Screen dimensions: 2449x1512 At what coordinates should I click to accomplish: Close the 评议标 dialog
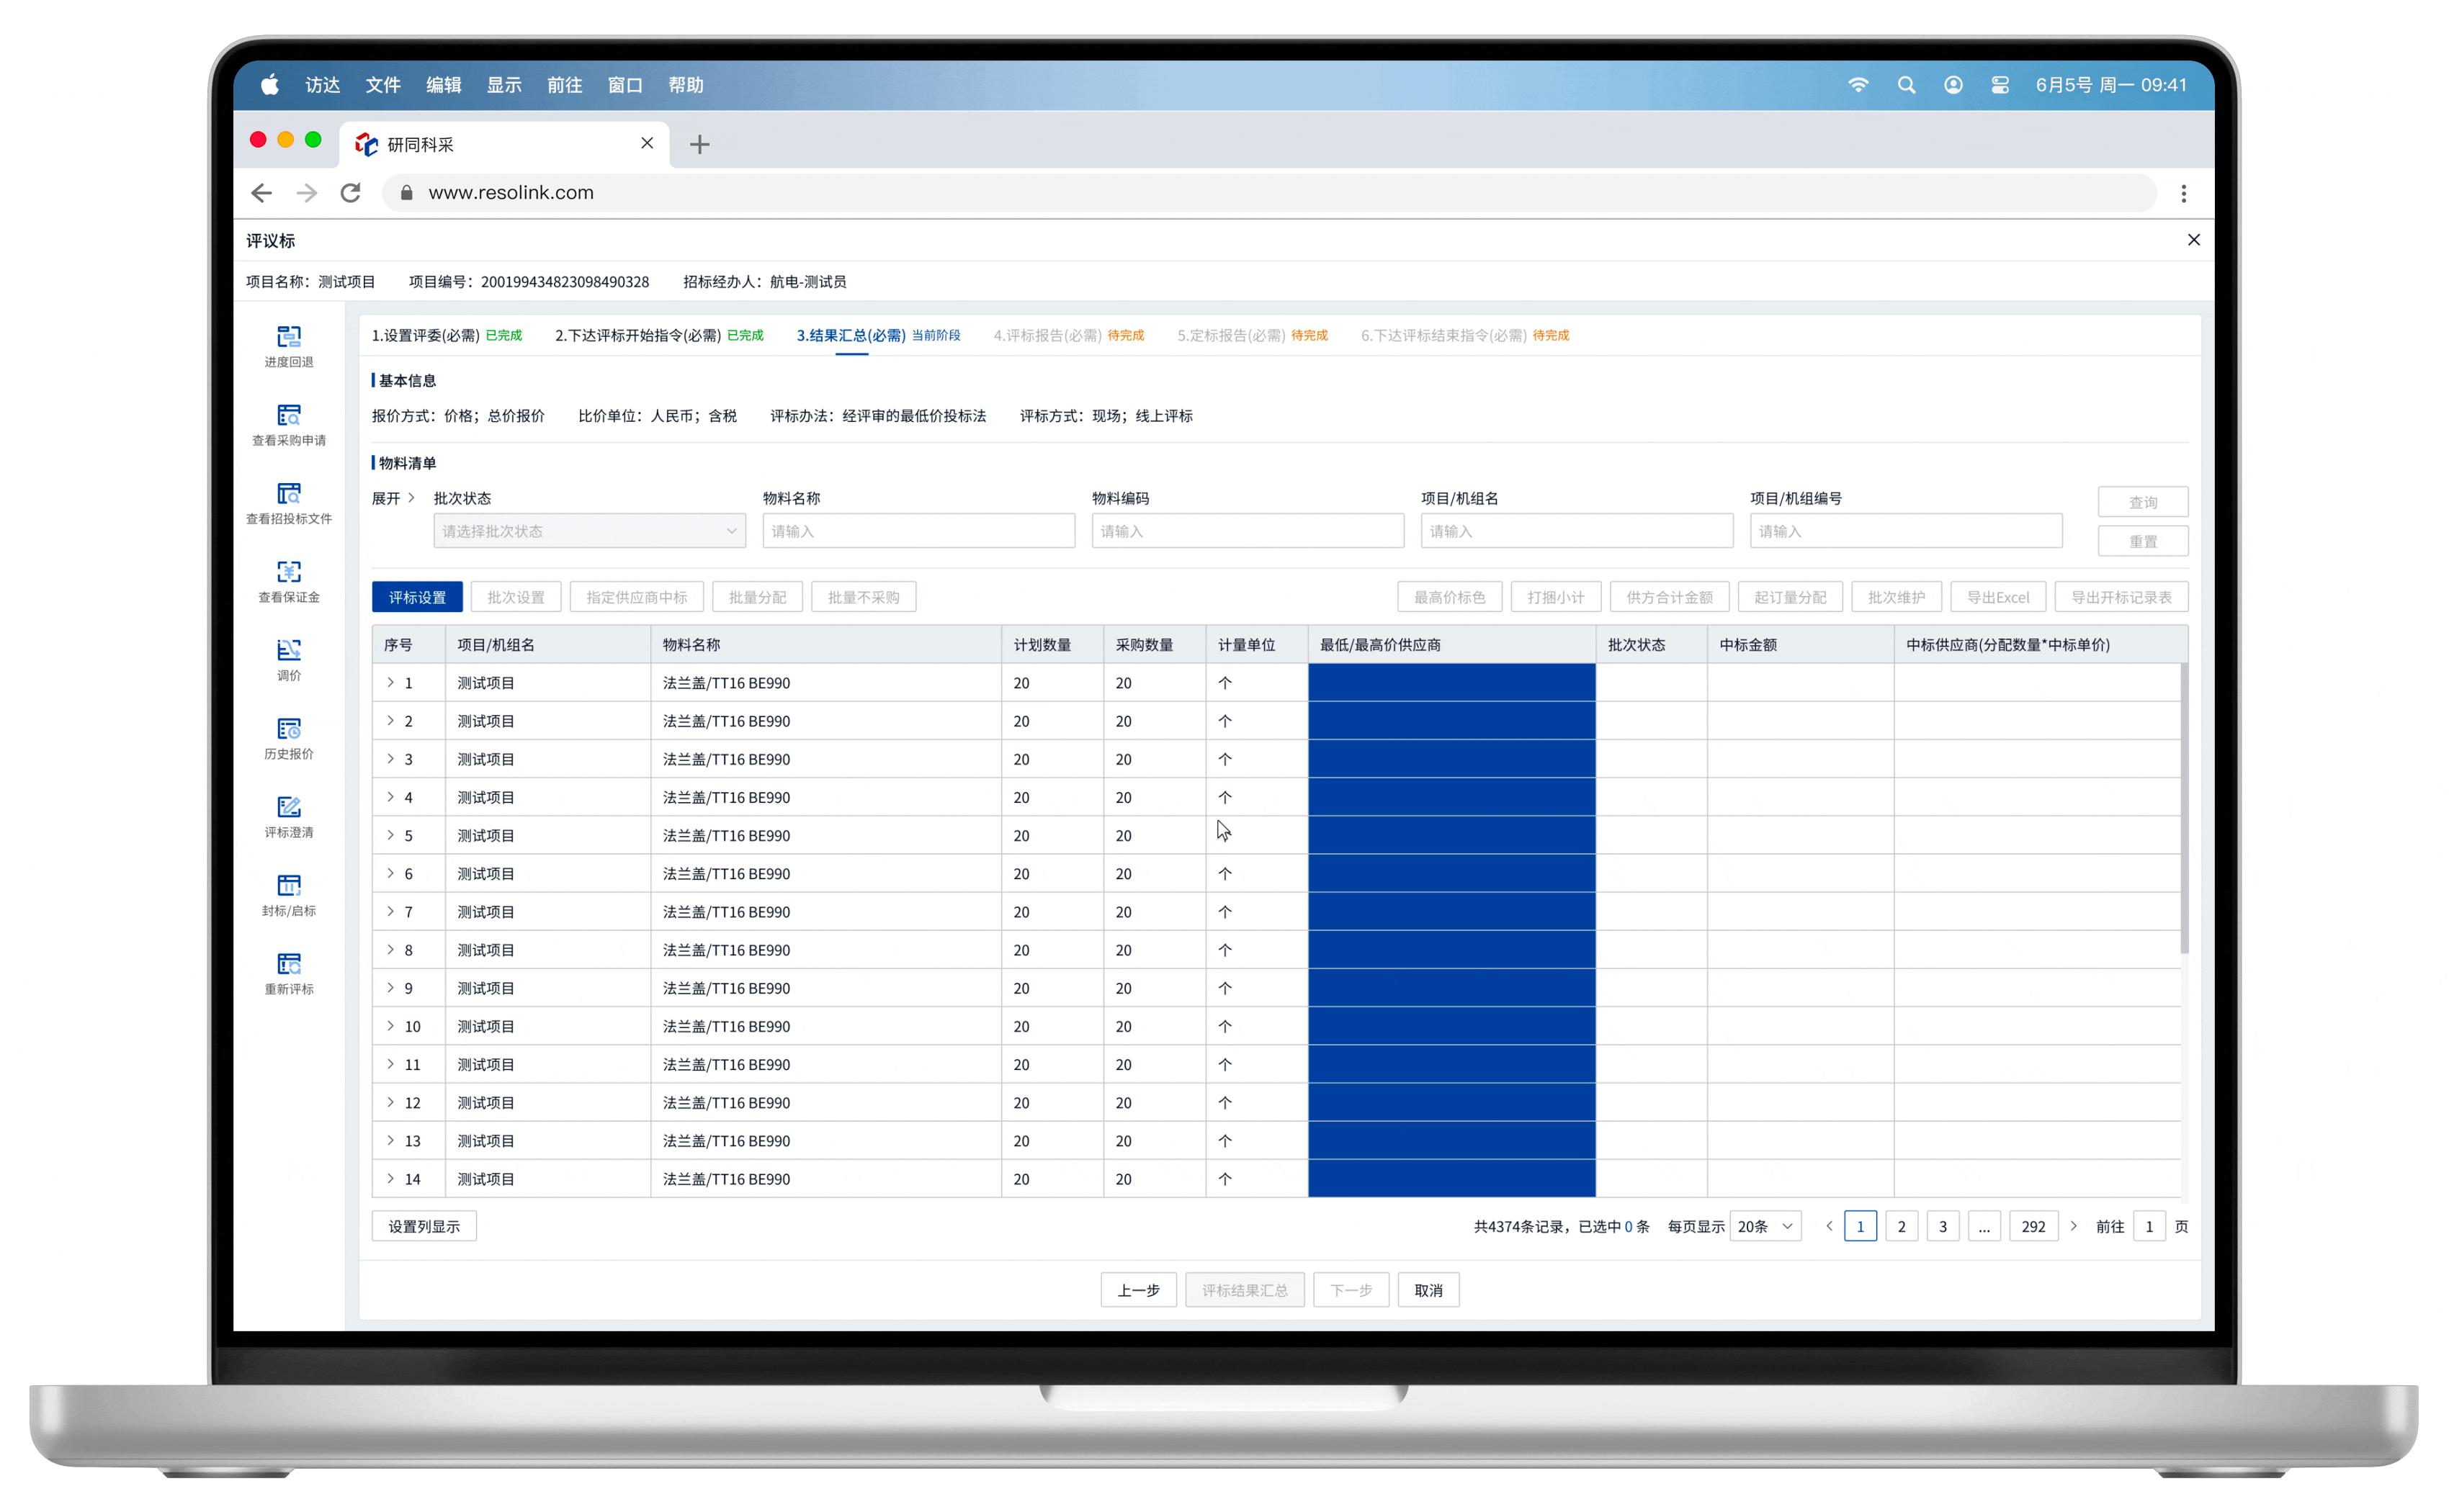2194,240
